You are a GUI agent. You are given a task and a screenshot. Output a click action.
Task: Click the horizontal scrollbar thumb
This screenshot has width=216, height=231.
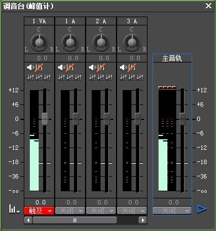(x=75, y=220)
